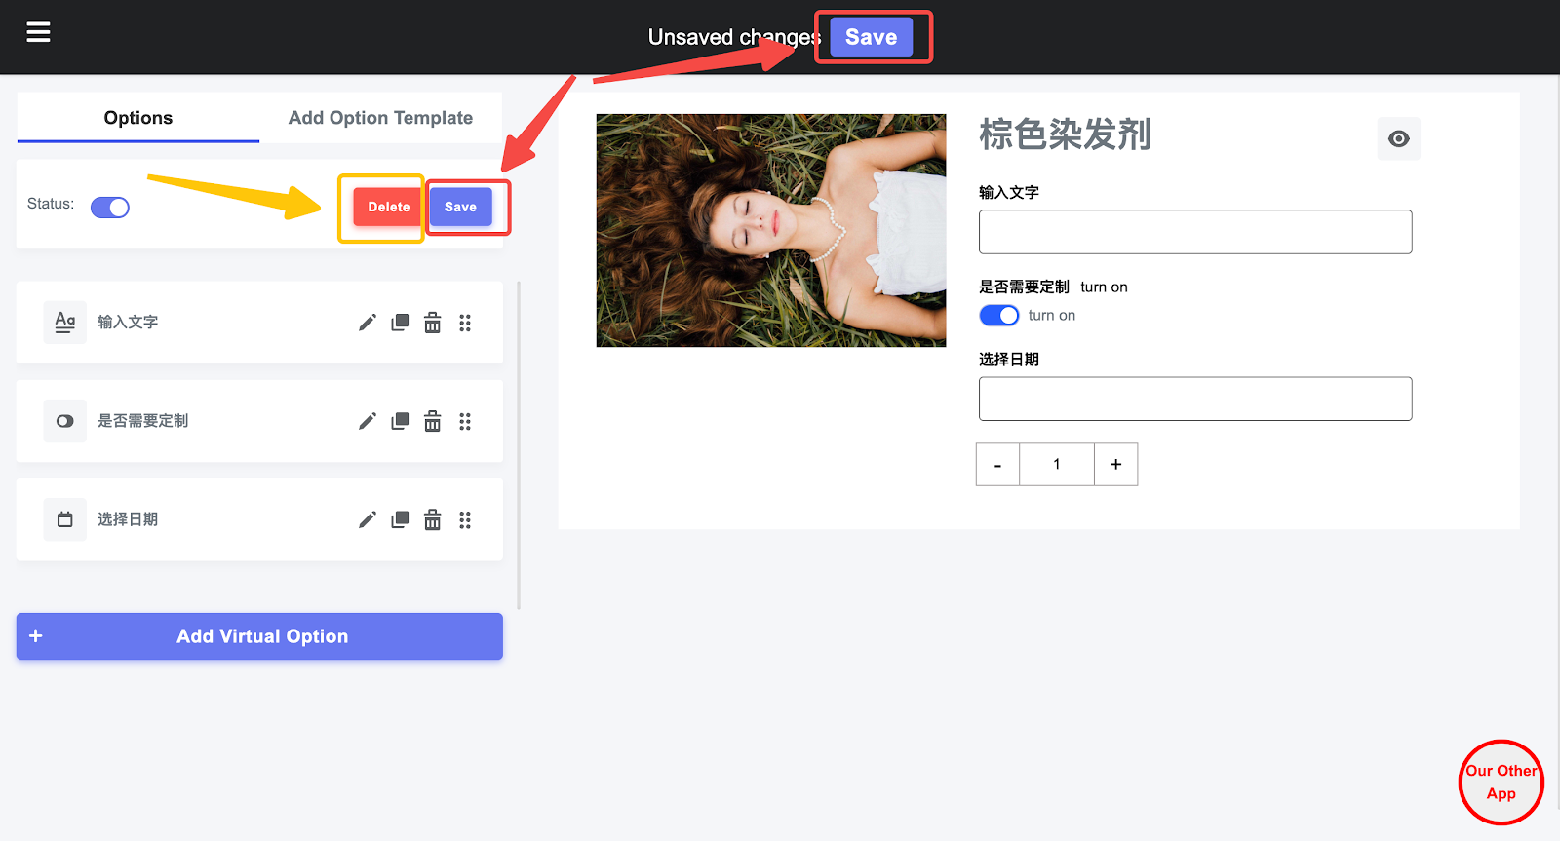Toggle the Status switch off
The height and width of the screenshot is (841, 1560).
point(110,207)
